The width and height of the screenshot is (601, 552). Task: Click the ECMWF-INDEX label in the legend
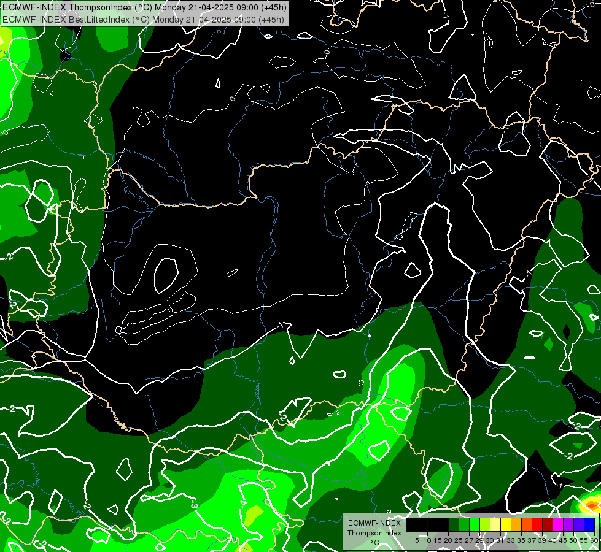coord(374,523)
